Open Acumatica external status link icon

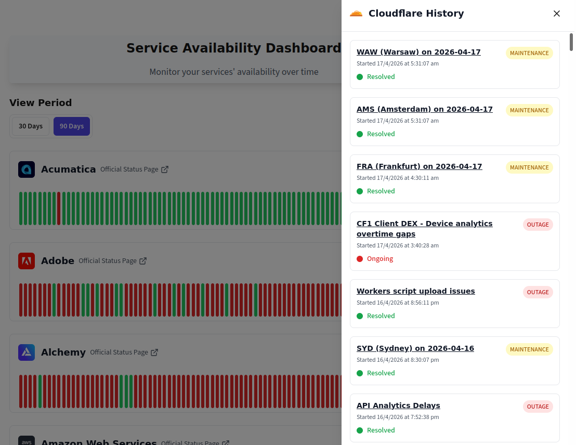165,169
